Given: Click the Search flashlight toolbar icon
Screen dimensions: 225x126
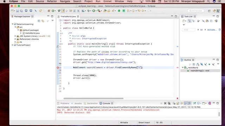Looking at the screenshot, I should tap(113, 11).
